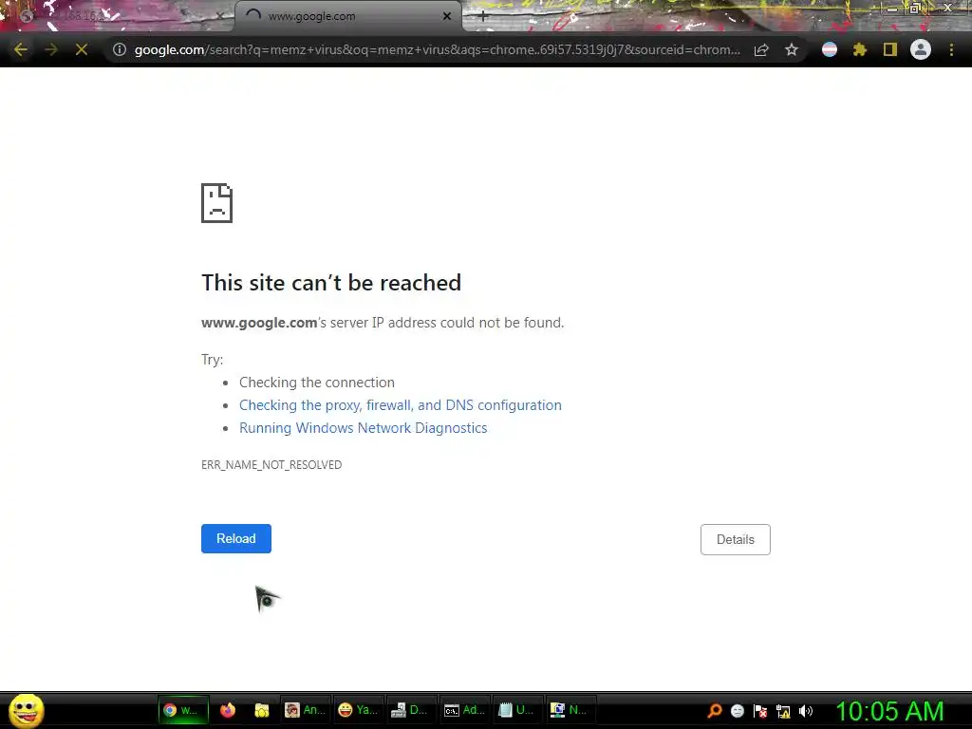
Task: Go back with the browser back arrow
Action: click(21, 49)
